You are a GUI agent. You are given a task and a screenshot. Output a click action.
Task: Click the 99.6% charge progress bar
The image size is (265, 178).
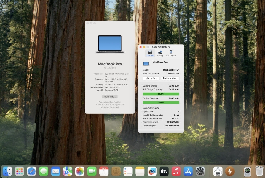(x=161, y=94)
